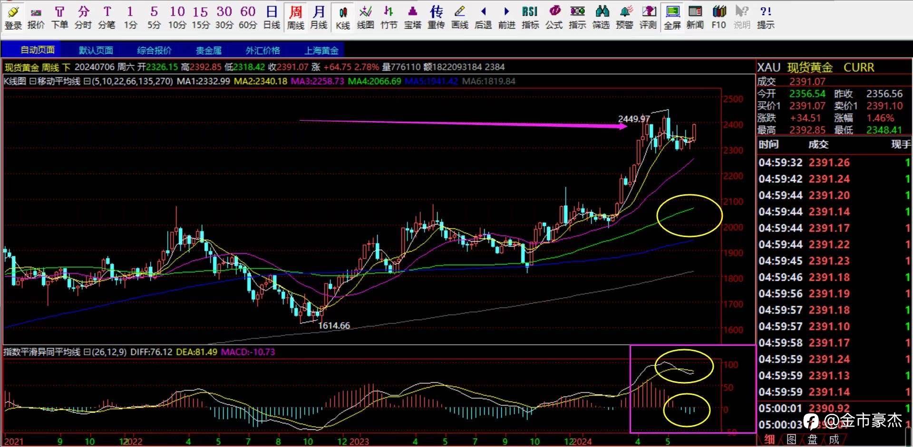Open the 下单 order placement tool
The width and height of the screenshot is (913, 447).
click(x=59, y=17)
